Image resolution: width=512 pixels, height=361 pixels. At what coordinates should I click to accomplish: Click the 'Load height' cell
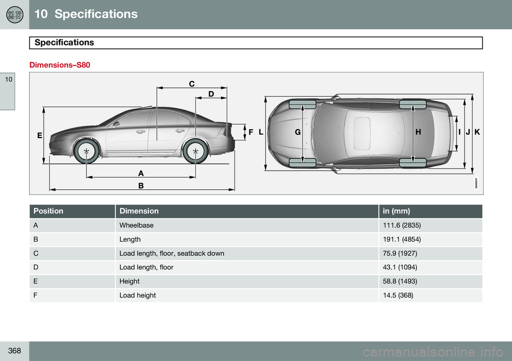[247, 295]
